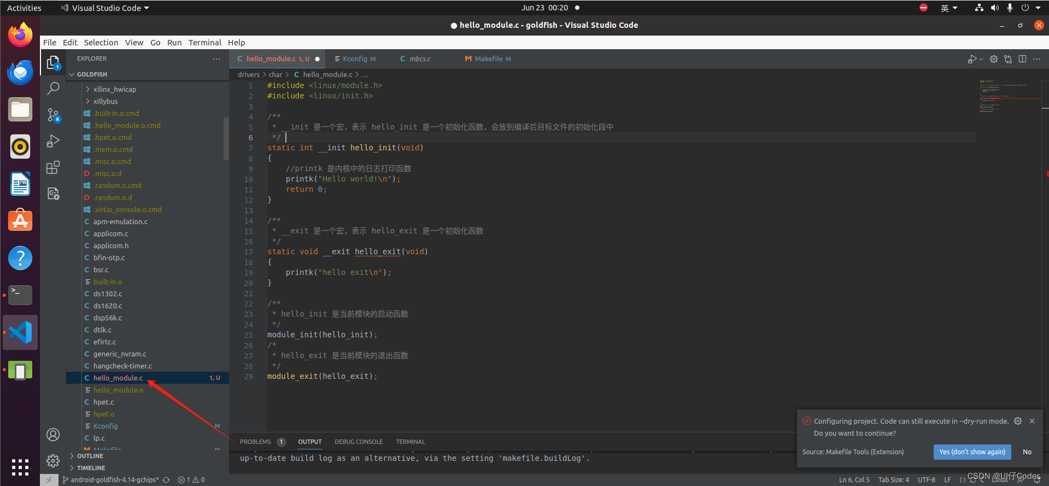Open Firefox from the dock
The image size is (1049, 486).
point(20,35)
